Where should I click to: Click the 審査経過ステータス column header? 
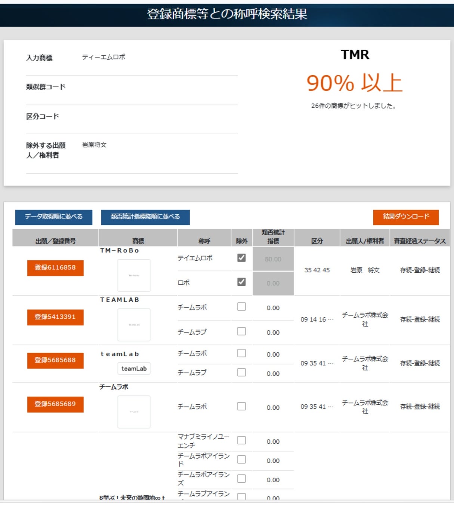pos(420,241)
